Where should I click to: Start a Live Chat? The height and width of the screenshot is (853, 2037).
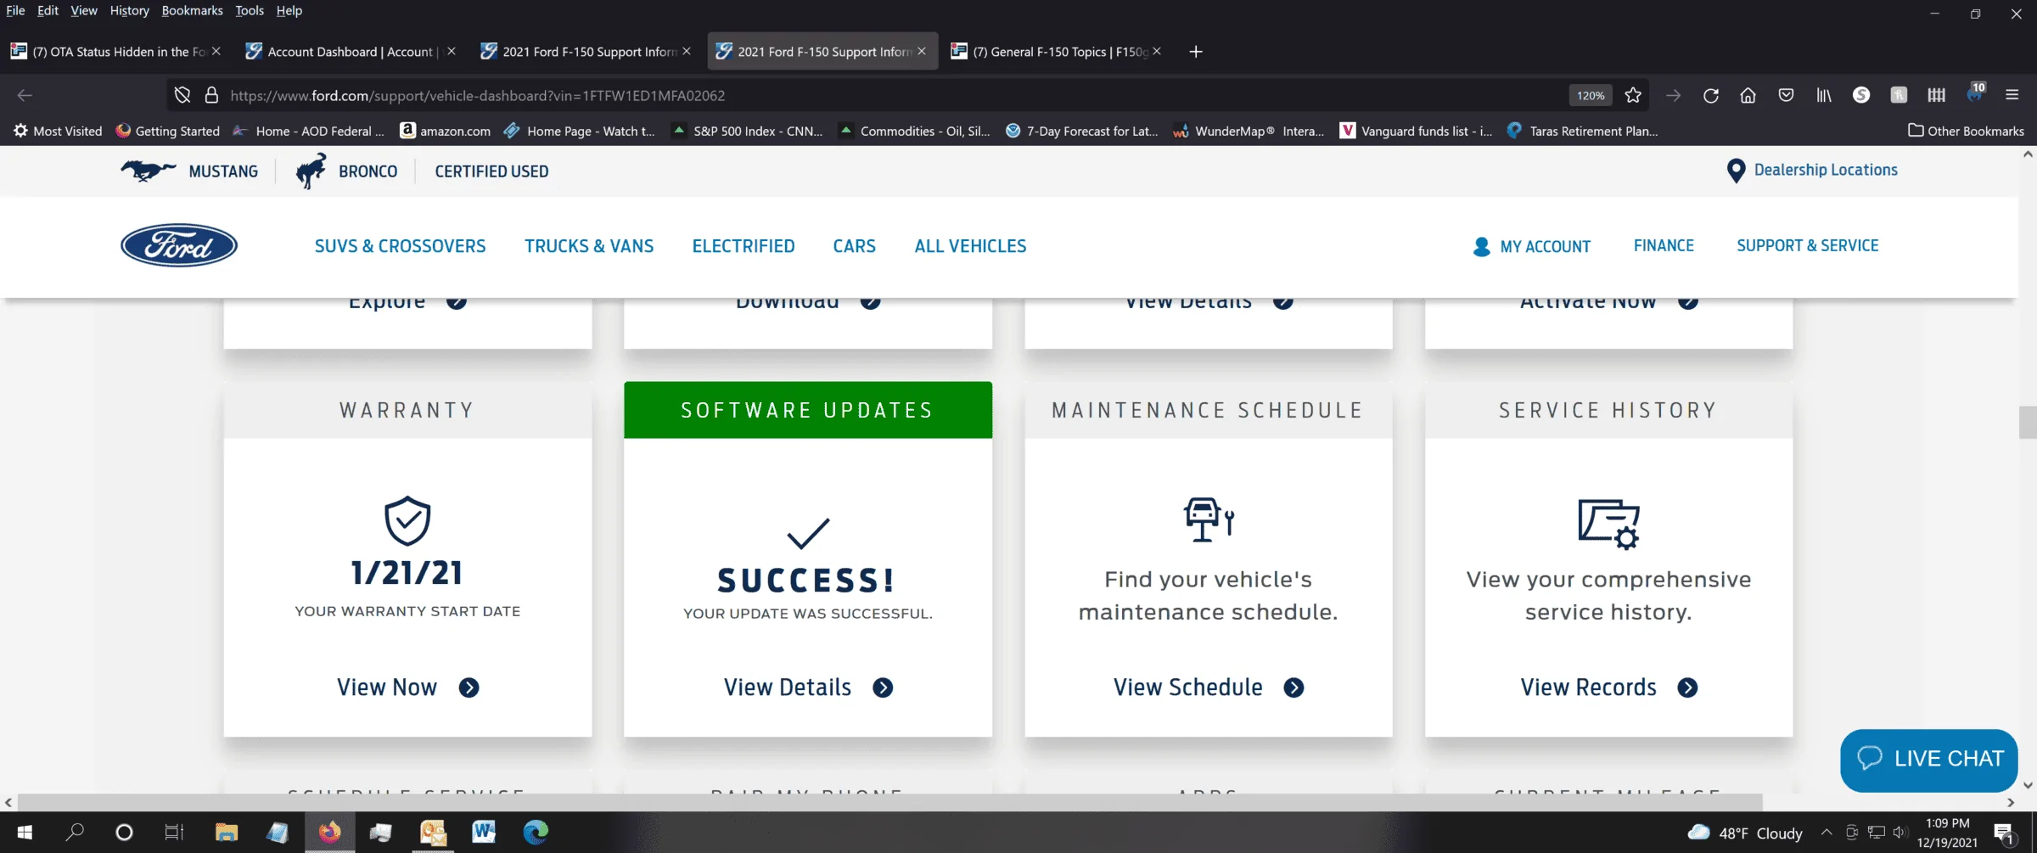[x=1928, y=760]
